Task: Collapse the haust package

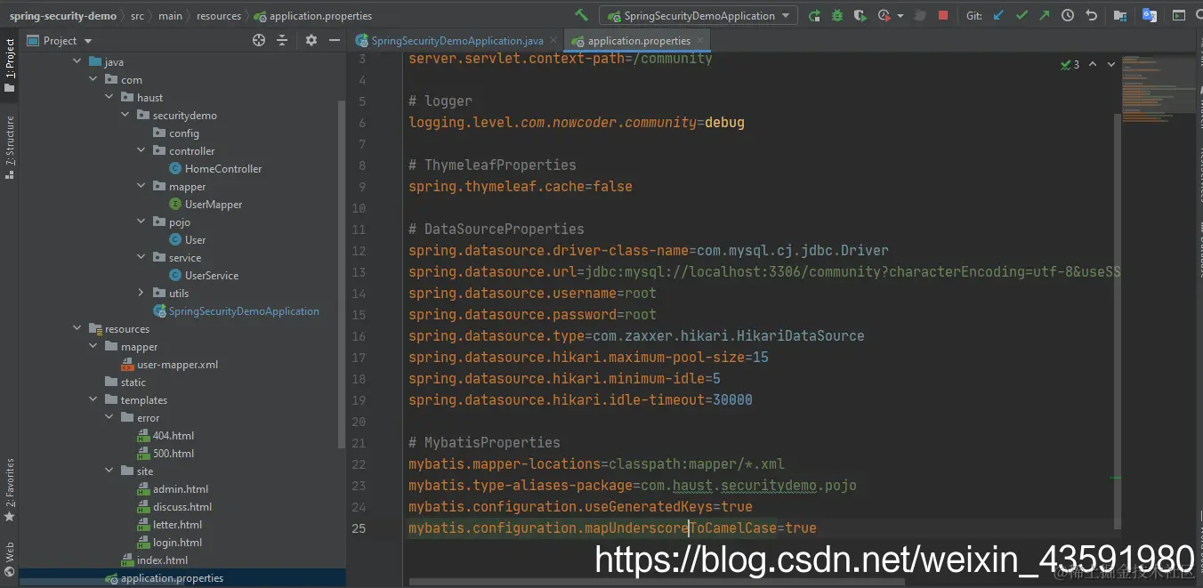Action: (109, 97)
